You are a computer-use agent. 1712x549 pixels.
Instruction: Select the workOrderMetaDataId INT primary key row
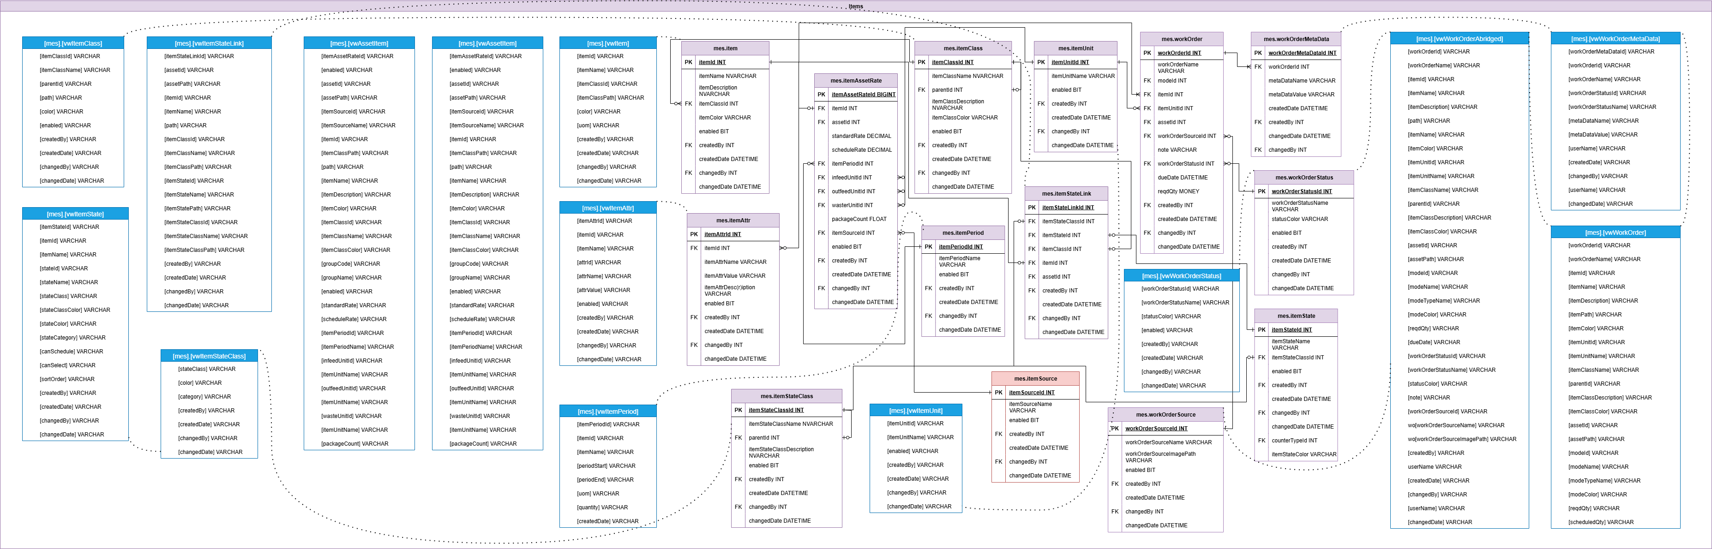(x=1296, y=53)
